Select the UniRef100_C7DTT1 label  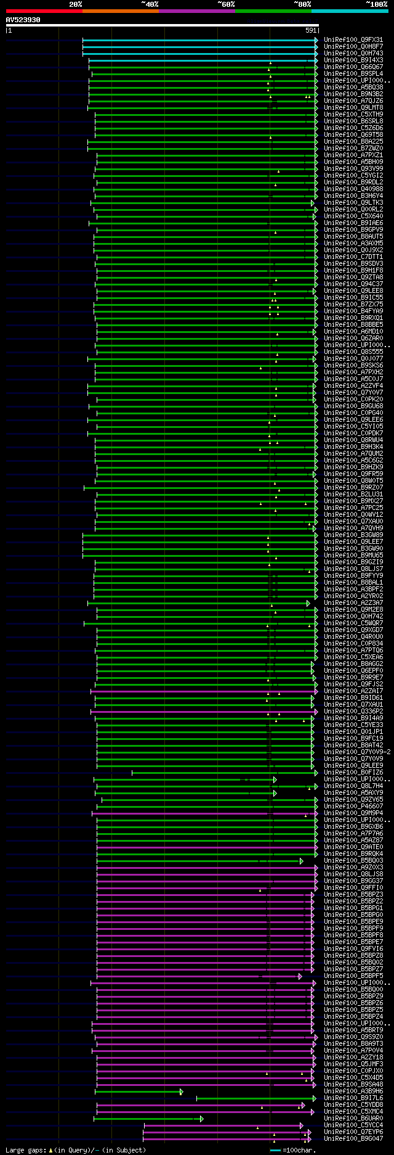click(353, 257)
